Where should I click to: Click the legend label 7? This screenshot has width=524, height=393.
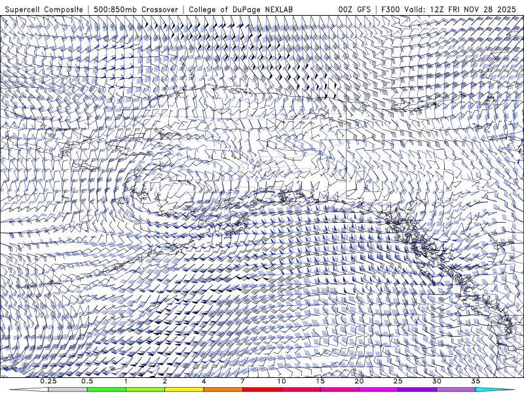pyautogui.click(x=242, y=381)
